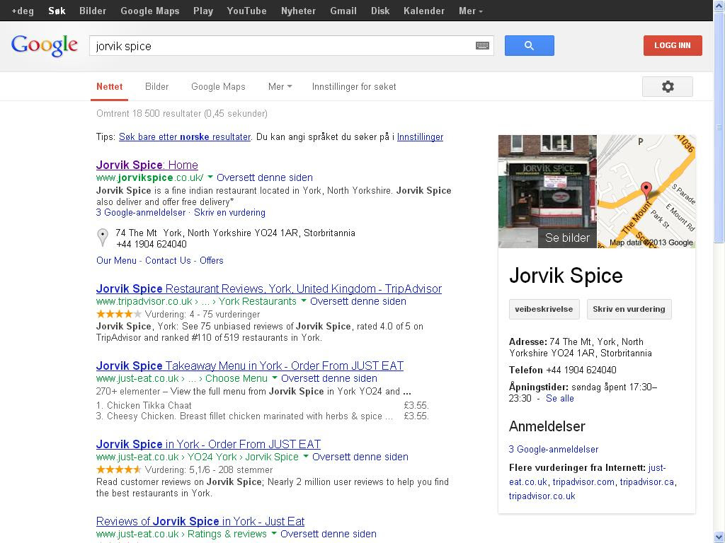Click Søk bare etter norske resultater link
Viewport: 725px width, 543px height.
tap(185, 136)
